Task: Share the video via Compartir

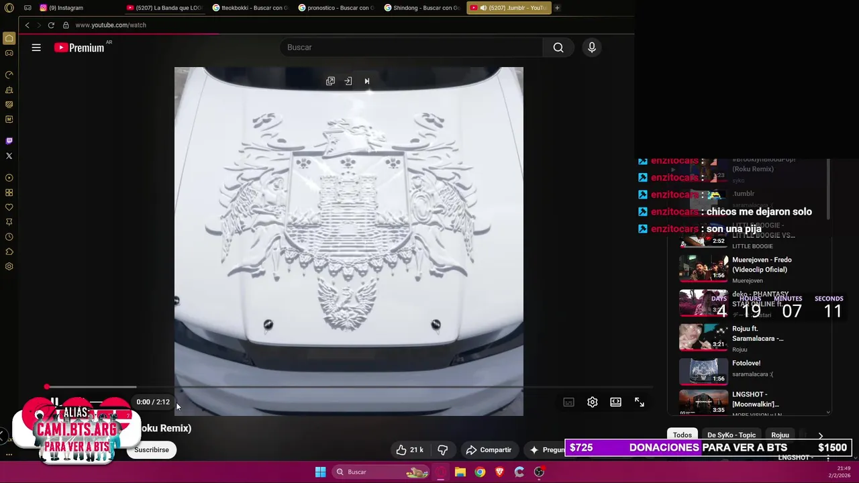Action: coord(489,449)
